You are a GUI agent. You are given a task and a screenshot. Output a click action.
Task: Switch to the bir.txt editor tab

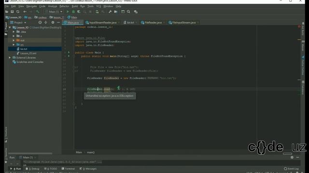point(130,23)
